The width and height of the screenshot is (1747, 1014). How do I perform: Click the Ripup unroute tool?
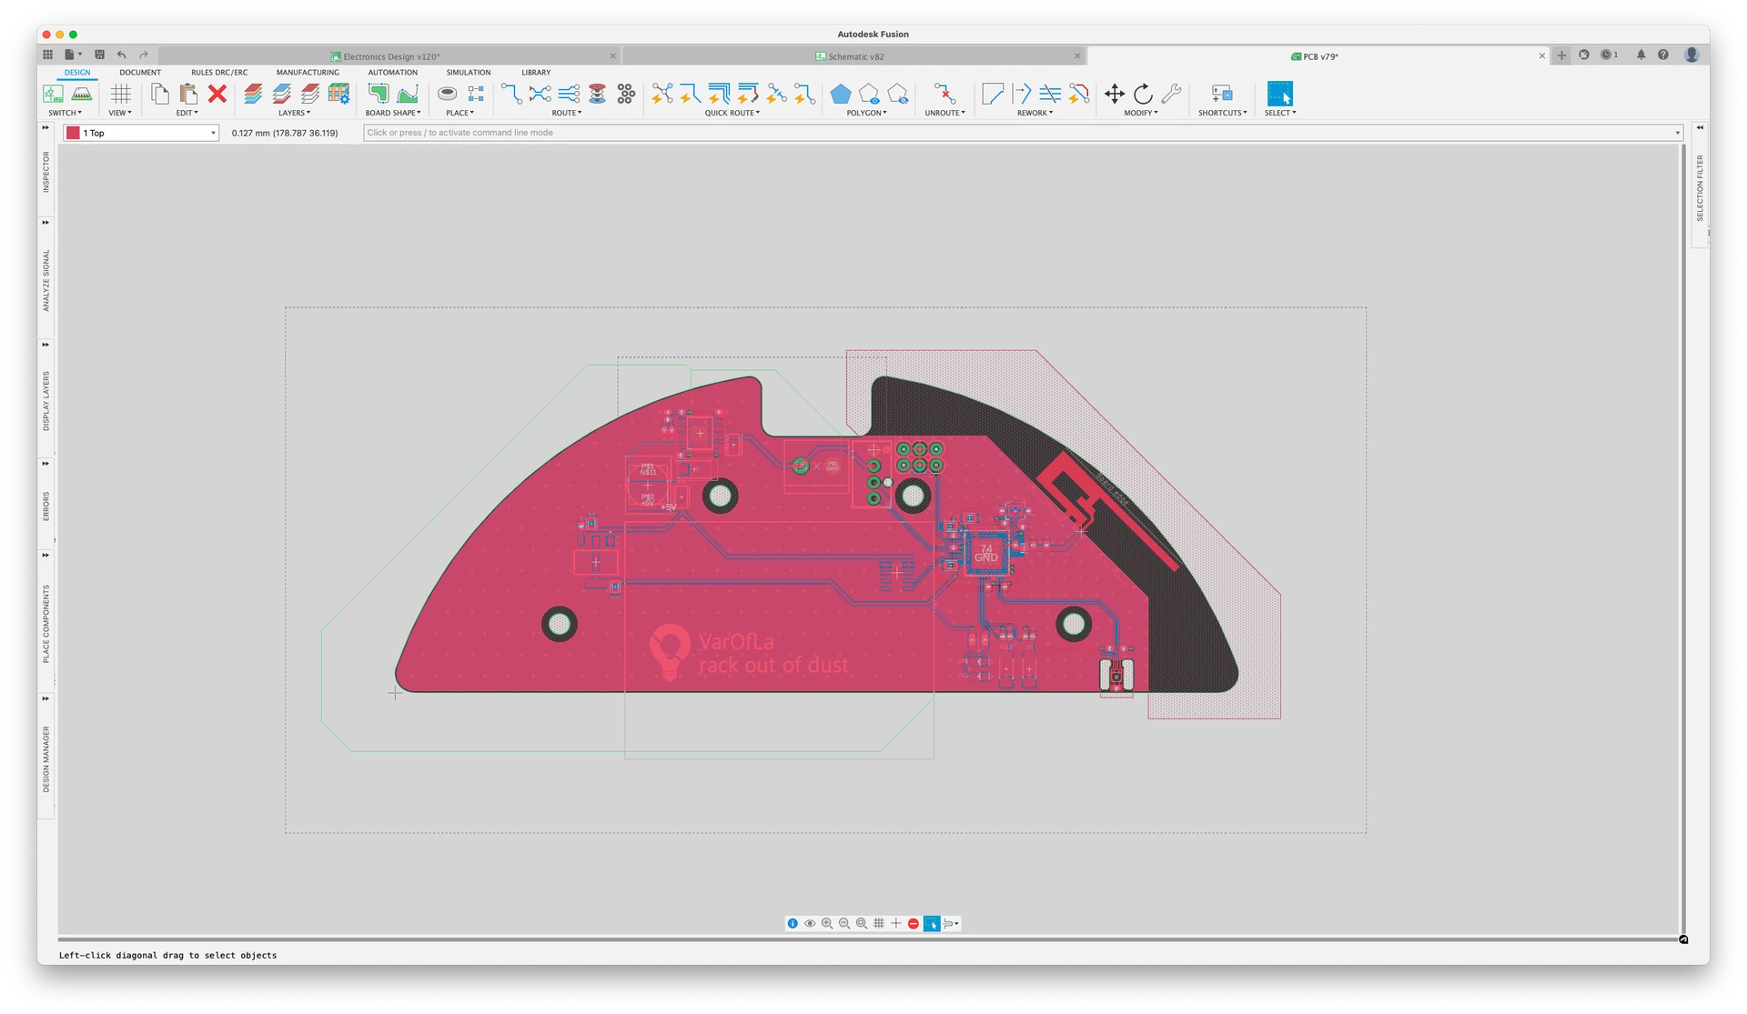(x=944, y=94)
